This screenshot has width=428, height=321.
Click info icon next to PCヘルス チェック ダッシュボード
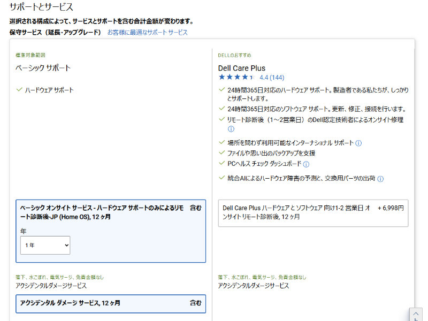306,164
